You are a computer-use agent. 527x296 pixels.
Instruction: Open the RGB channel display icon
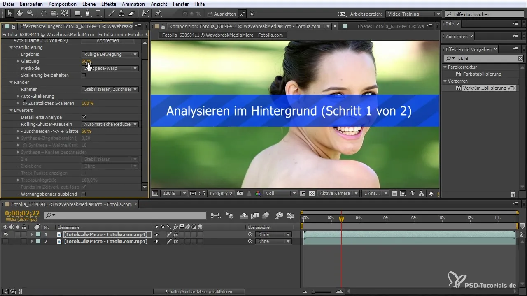point(258,193)
